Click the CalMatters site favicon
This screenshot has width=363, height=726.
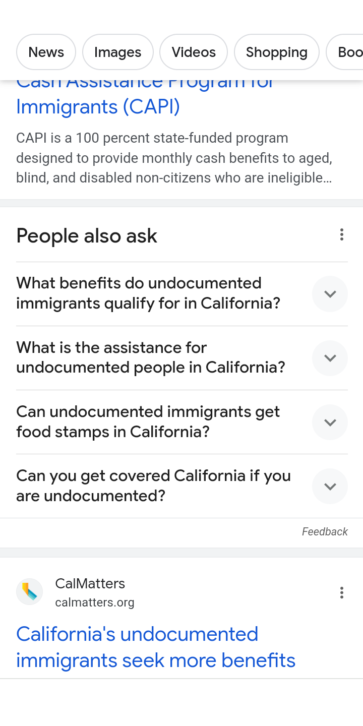(x=29, y=591)
